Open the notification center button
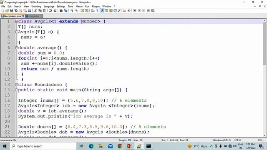Image resolution: width=267 pixels, height=150 pixels. [261, 146]
